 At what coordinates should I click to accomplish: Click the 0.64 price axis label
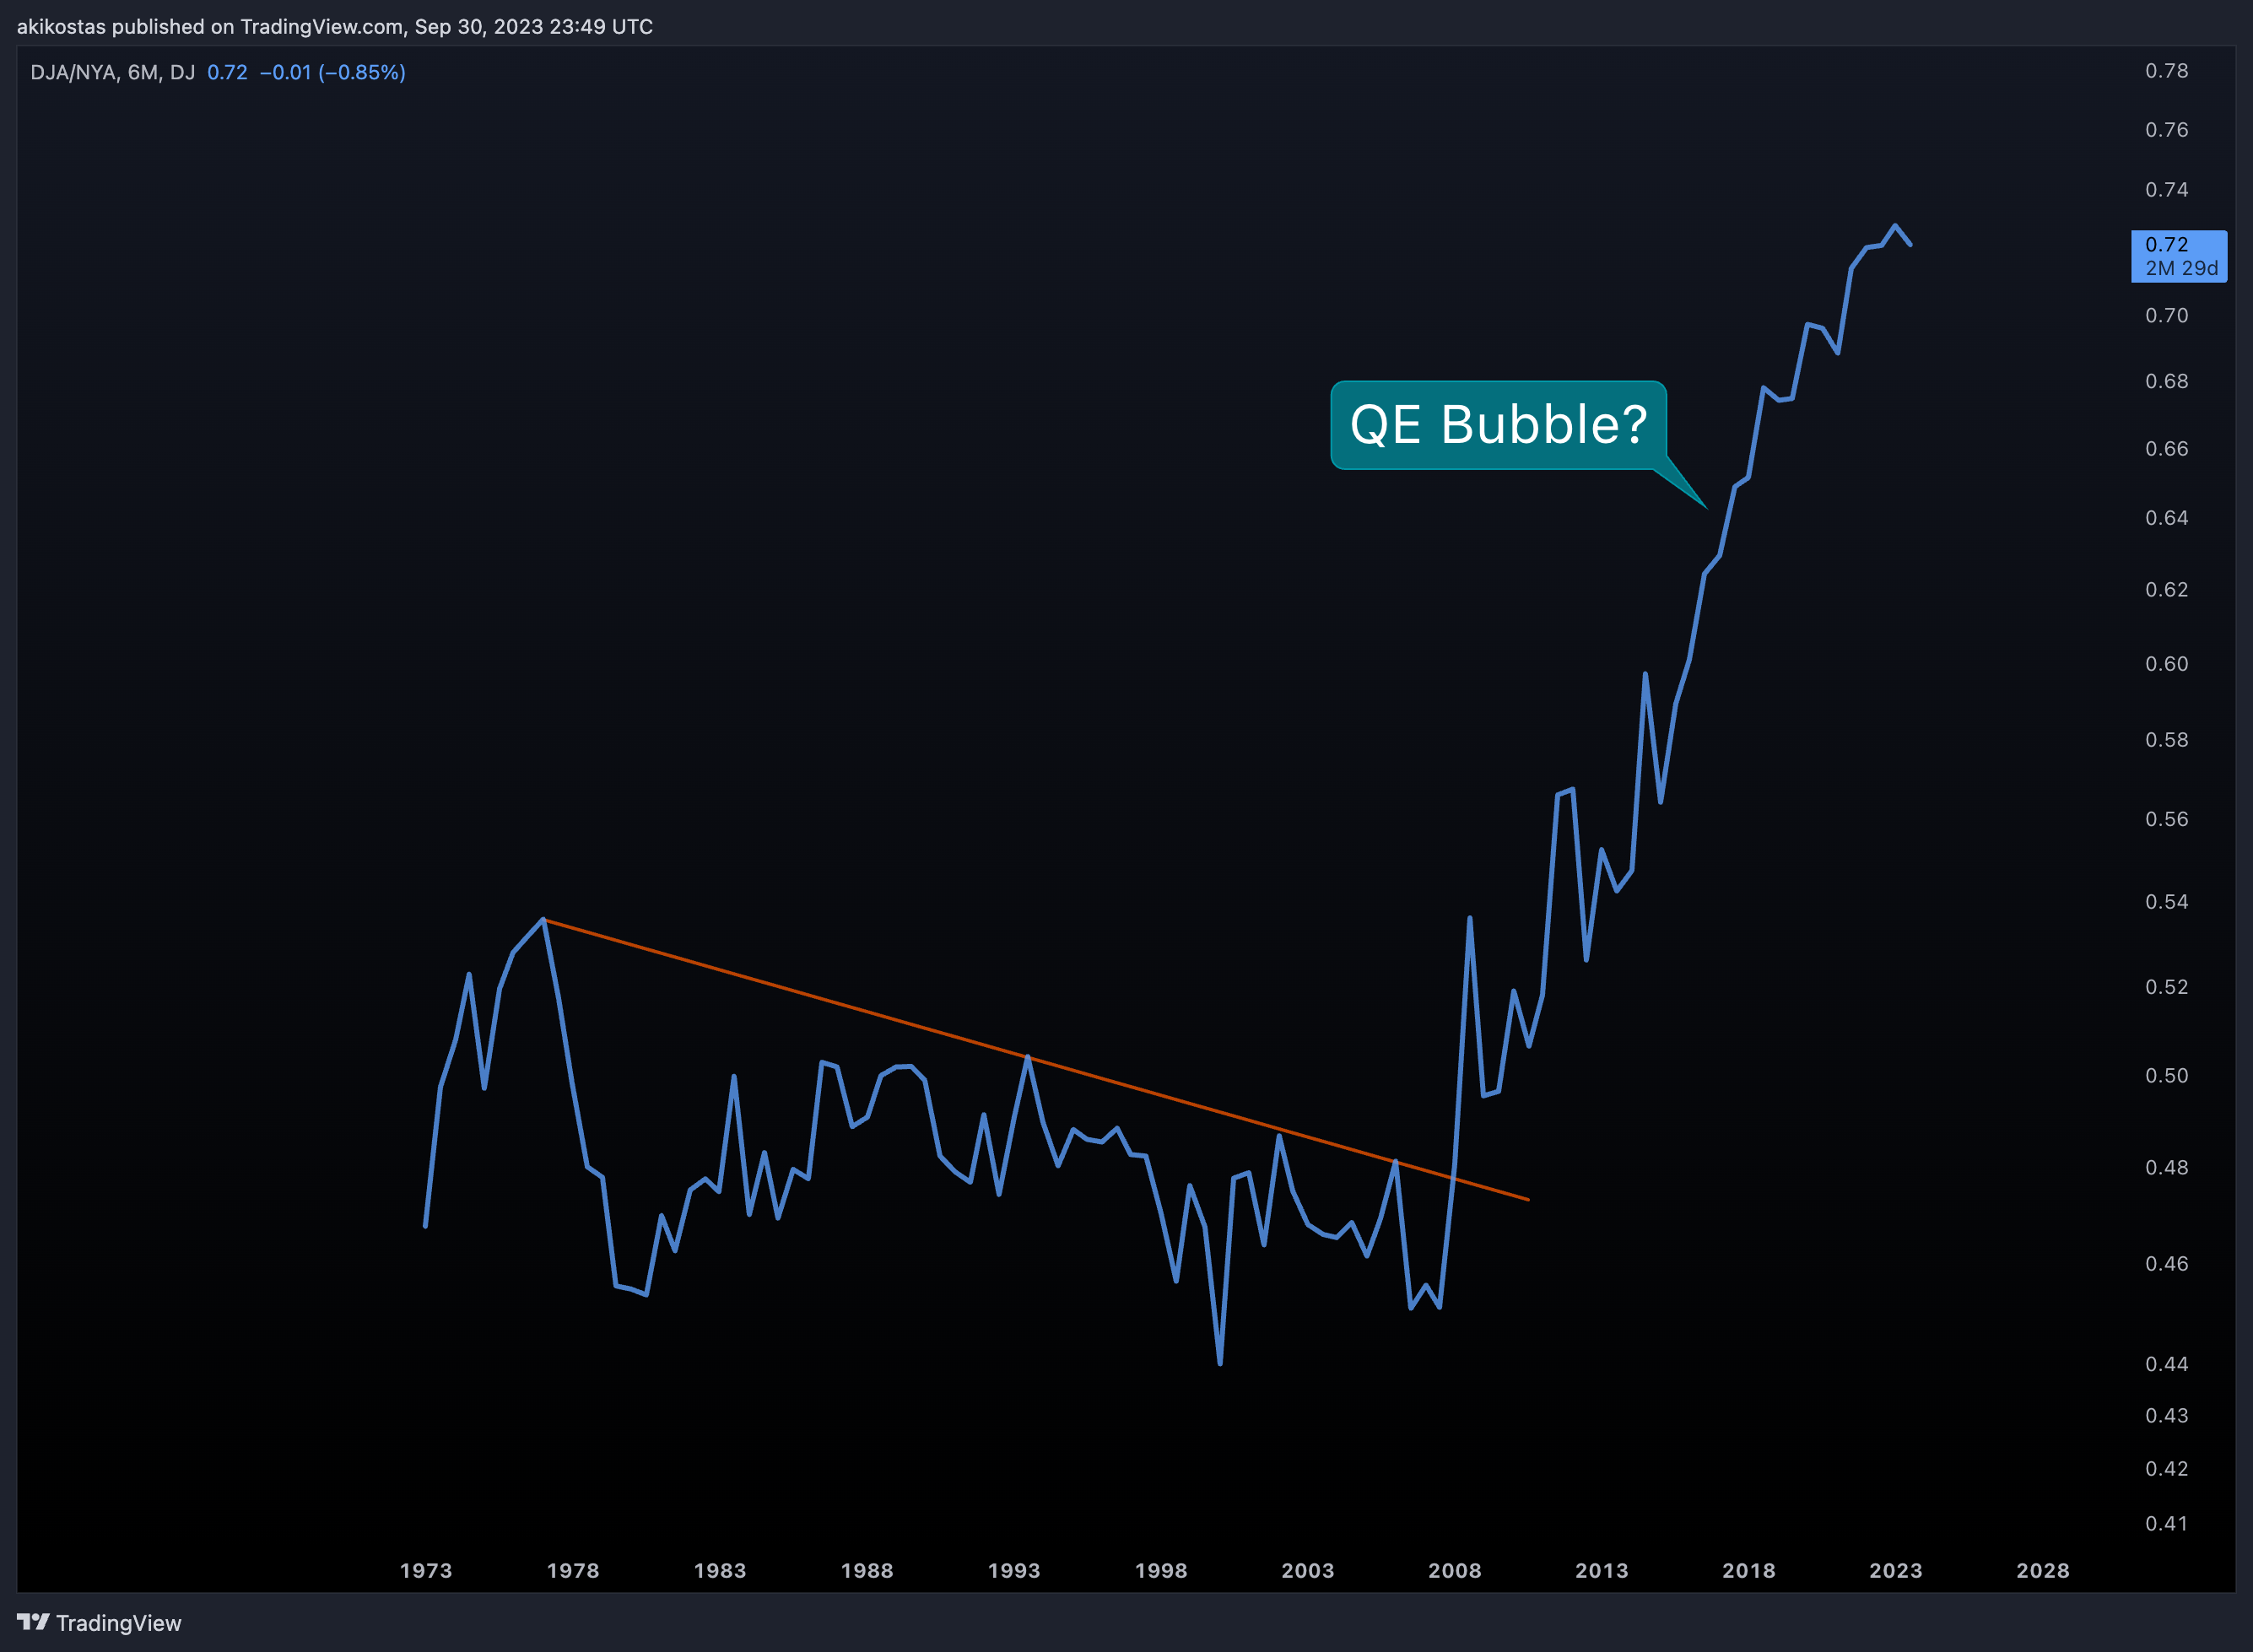pyautogui.click(x=2166, y=518)
